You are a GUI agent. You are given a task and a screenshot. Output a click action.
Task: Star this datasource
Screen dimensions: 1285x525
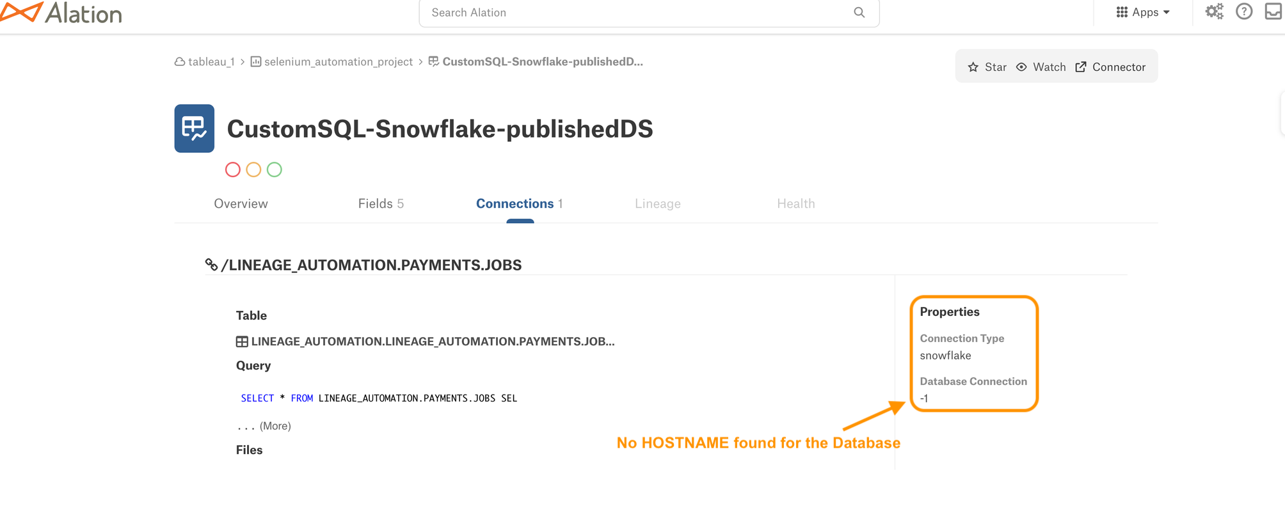[x=987, y=67]
